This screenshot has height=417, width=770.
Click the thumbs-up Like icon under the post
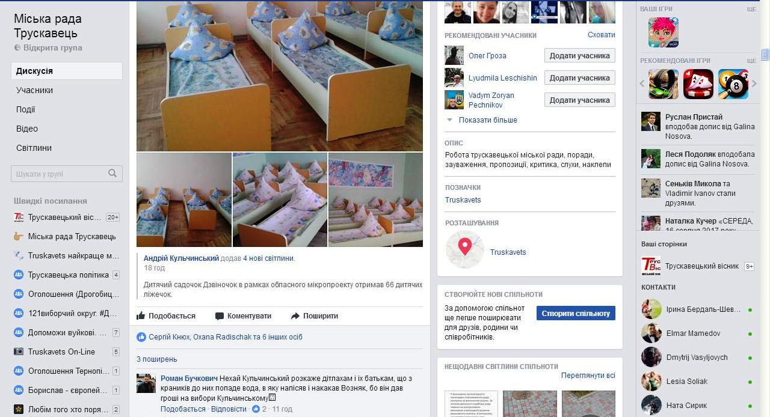[x=141, y=315]
